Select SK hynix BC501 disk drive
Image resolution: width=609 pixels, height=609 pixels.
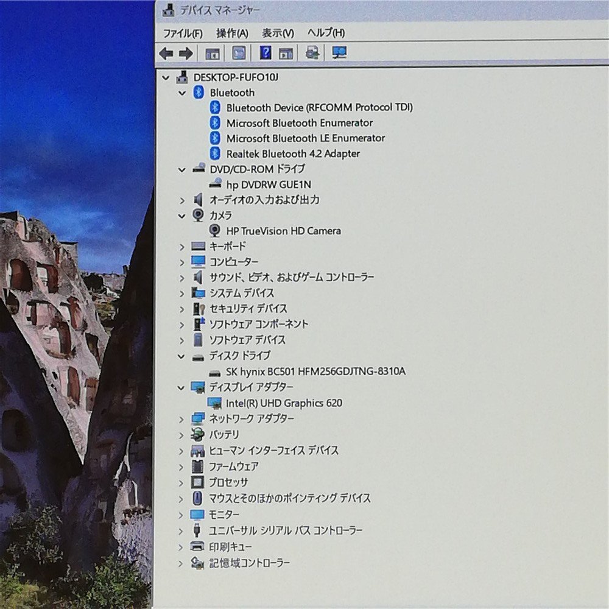click(315, 371)
